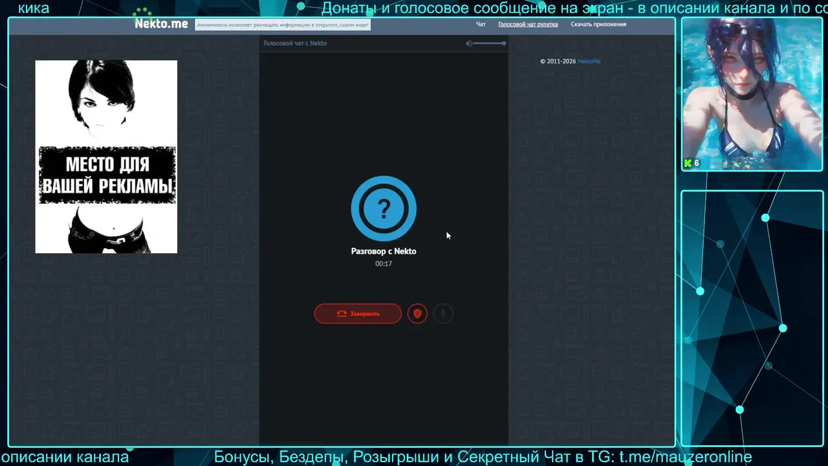Click the anime avatar webcam thumbnail
Viewport: 828px width, 466px height.
point(751,94)
